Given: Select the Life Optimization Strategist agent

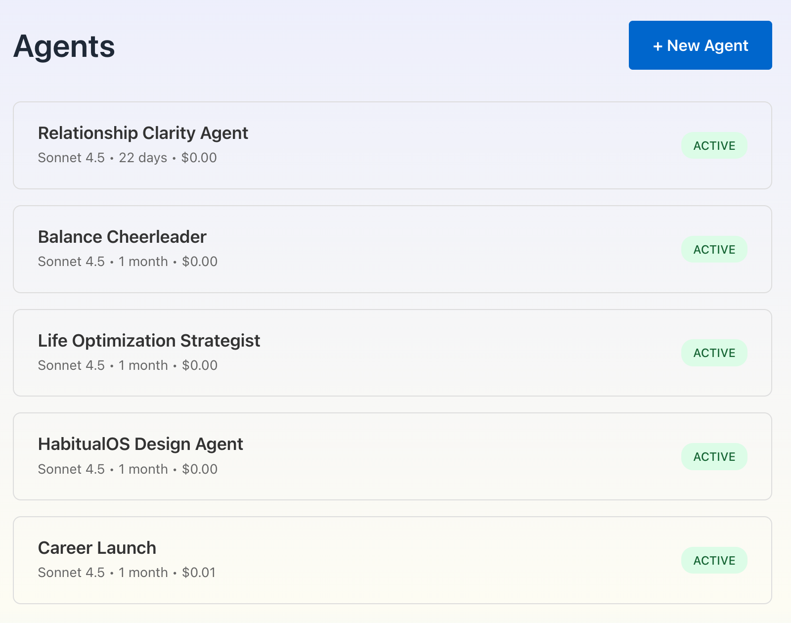Looking at the screenshot, I should tap(149, 341).
